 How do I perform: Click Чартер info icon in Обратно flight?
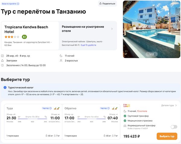point(109,108)
